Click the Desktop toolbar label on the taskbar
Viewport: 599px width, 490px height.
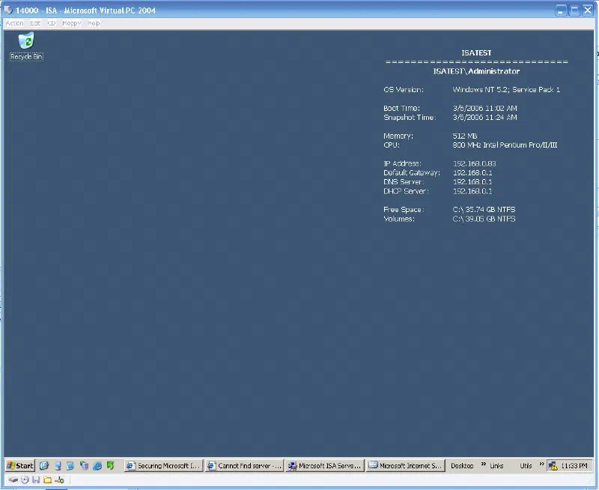click(462, 465)
